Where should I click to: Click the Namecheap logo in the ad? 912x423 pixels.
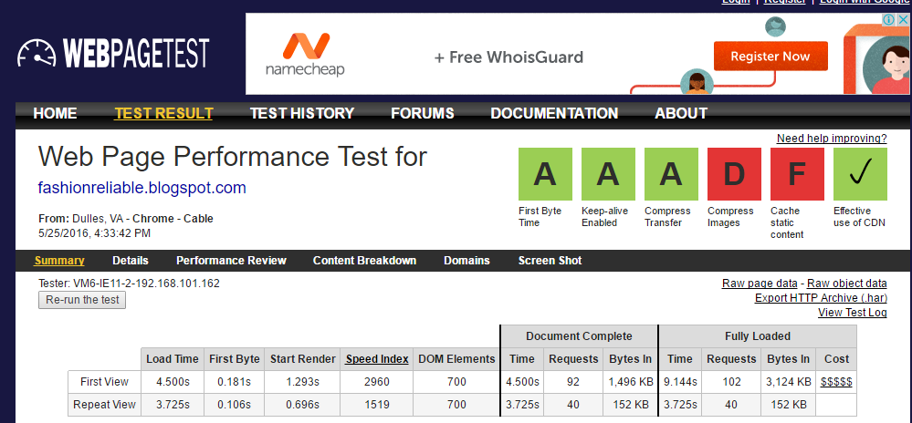coord(305,56)
